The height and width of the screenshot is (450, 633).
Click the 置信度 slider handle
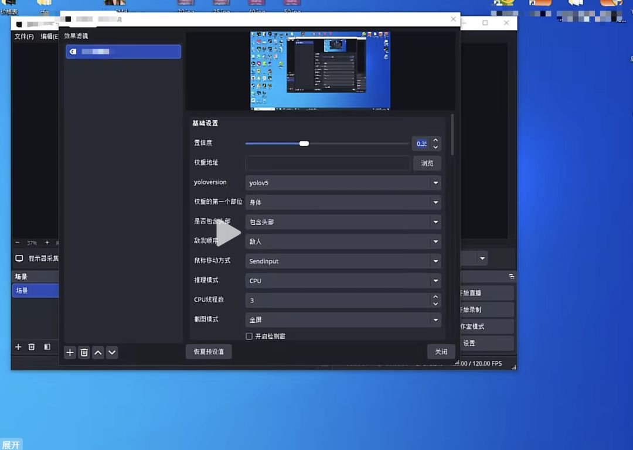click(x=304, y=144)
